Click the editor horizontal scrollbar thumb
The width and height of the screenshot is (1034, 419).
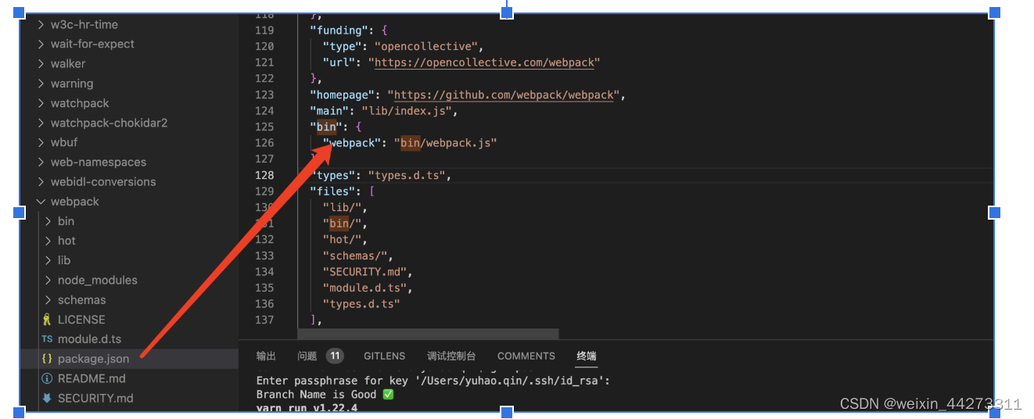[428, 334]
